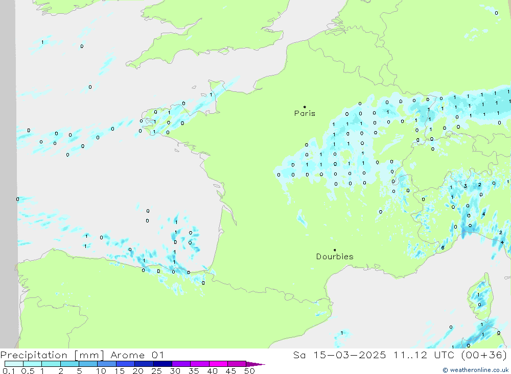511x374 pixels.
Task: Pick the 40–45 mm magenta legend swatch
Action: tap(218, 364)
